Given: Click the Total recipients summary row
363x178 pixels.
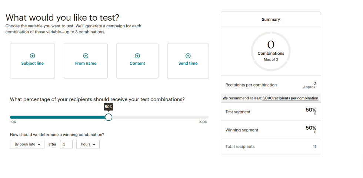Looking at the screenshot, I should 271,147.
